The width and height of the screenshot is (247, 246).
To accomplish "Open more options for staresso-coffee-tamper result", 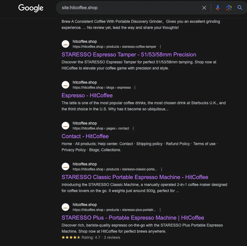I will tap(160, 47).
